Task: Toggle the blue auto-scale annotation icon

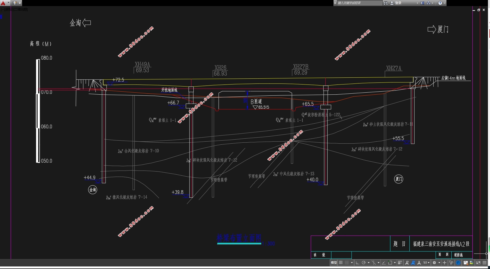Action: (x=413, y=263)
